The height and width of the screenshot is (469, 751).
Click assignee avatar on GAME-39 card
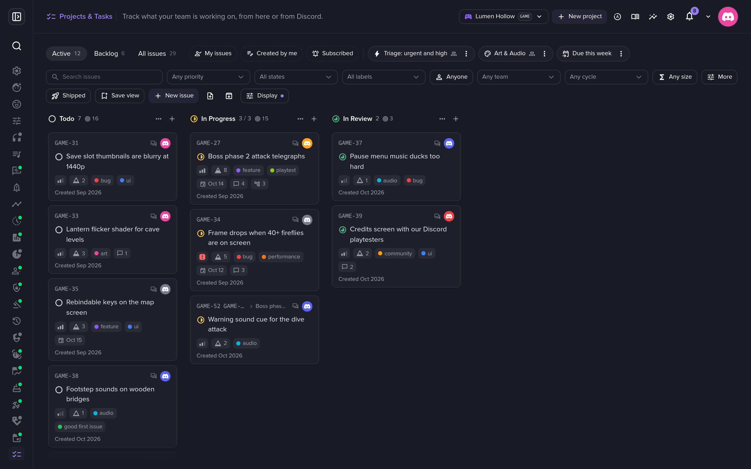[449, 216]
